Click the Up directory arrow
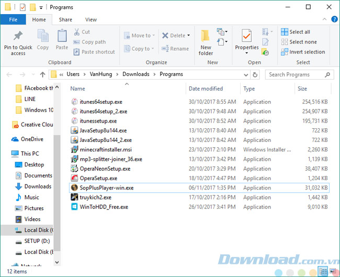This screenshot has width=340, height=277. click(42, 74)
